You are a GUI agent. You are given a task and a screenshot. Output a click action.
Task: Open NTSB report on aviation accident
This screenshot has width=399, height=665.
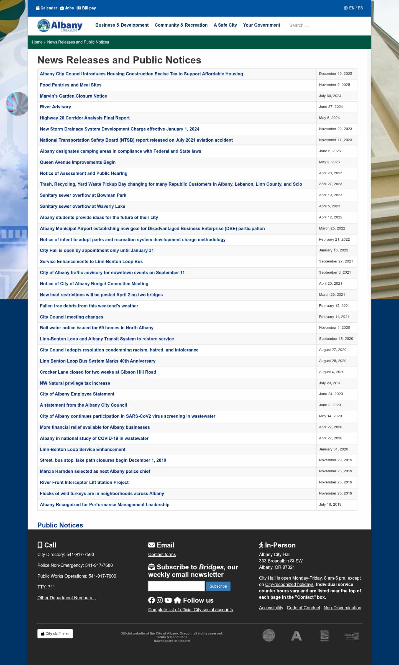tap(136, 140)
